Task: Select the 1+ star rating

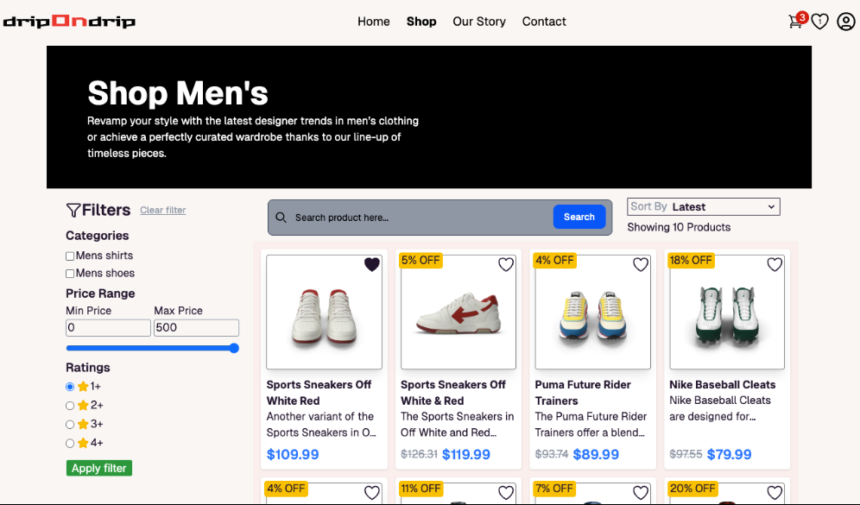Action: [x=70, y=387]
